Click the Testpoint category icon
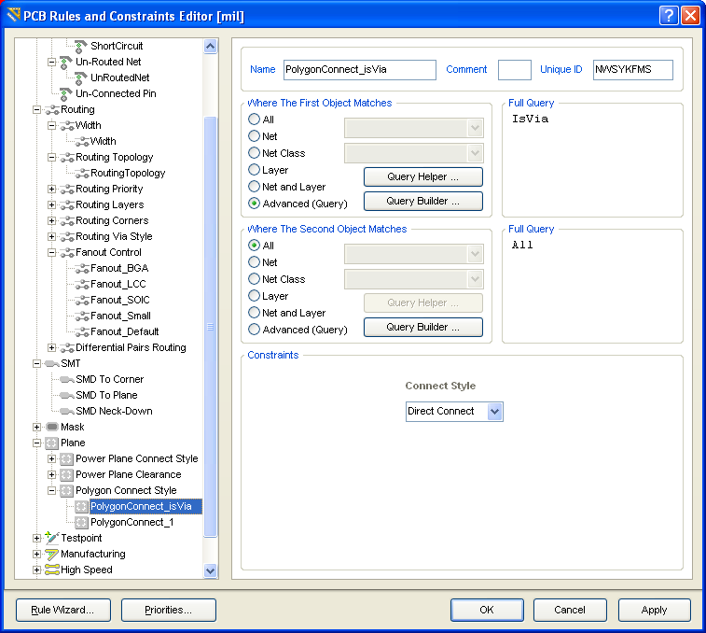Screen dimensions: 706x633 pyautogui.click(x=51, y=538)
